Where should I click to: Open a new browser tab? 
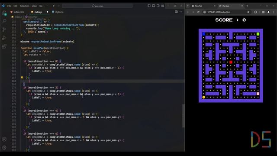coord(247,6)
